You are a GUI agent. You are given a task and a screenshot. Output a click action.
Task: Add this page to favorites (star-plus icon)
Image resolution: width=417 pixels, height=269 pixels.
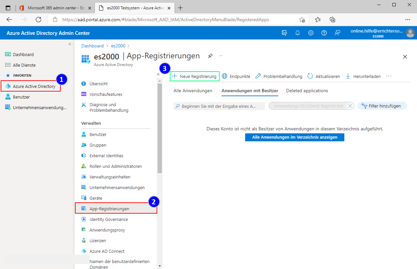tap(302, 20)
